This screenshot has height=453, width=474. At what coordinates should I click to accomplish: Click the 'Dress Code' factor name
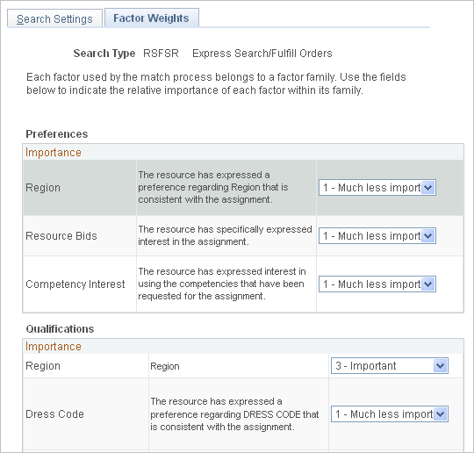coord(54,414)
